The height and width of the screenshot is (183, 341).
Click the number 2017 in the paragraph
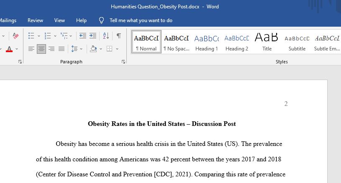pyautogui.click(x=248, y=159)
